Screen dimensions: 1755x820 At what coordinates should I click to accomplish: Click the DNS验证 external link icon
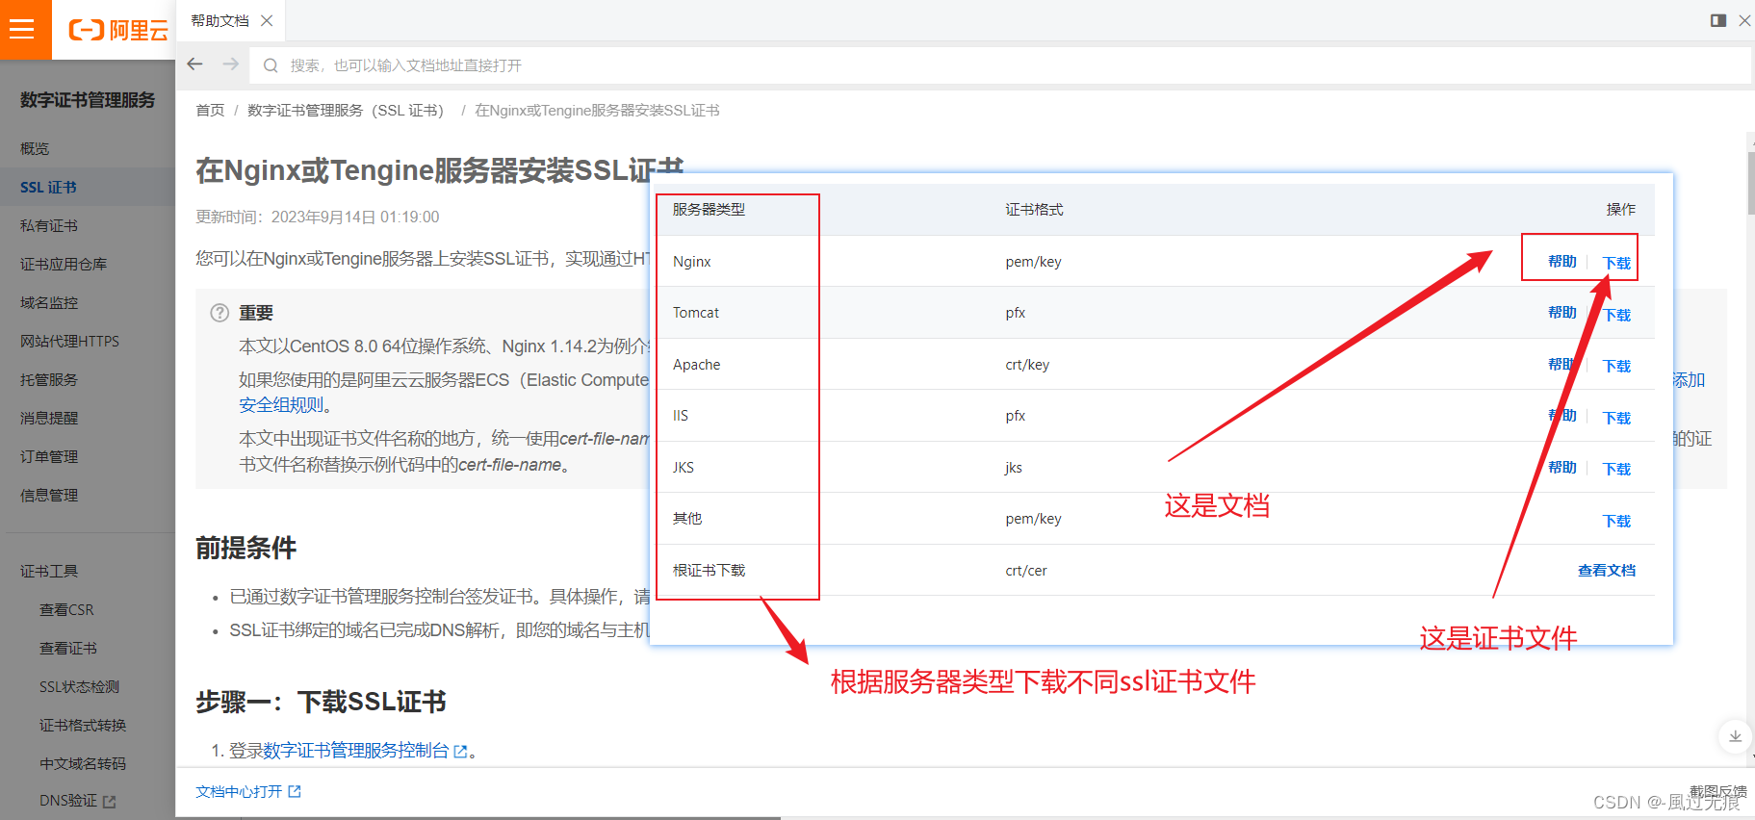pos(109,802)
